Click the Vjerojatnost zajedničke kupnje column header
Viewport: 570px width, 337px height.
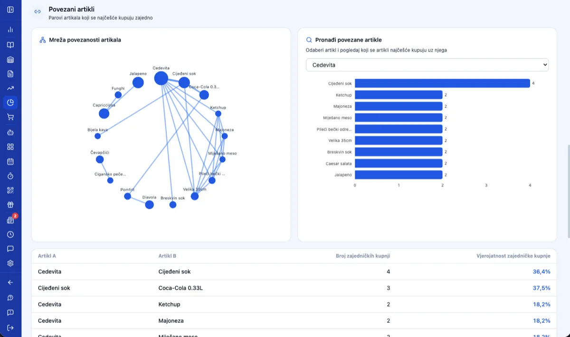(513, 256)
